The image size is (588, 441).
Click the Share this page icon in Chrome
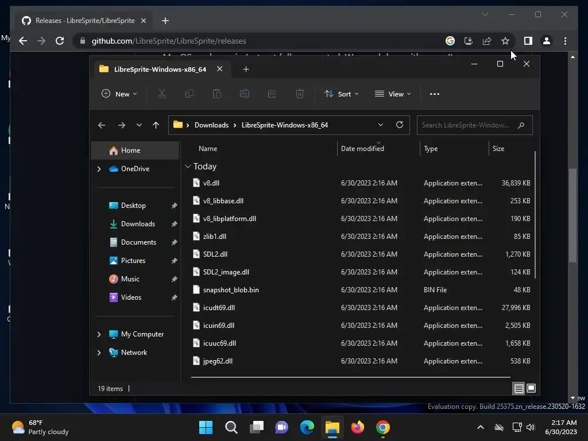click(x=487, y=41)
